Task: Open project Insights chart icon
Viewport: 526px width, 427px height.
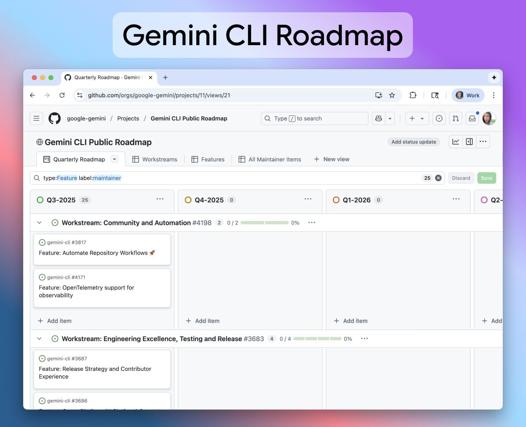Action: (456, 142)
